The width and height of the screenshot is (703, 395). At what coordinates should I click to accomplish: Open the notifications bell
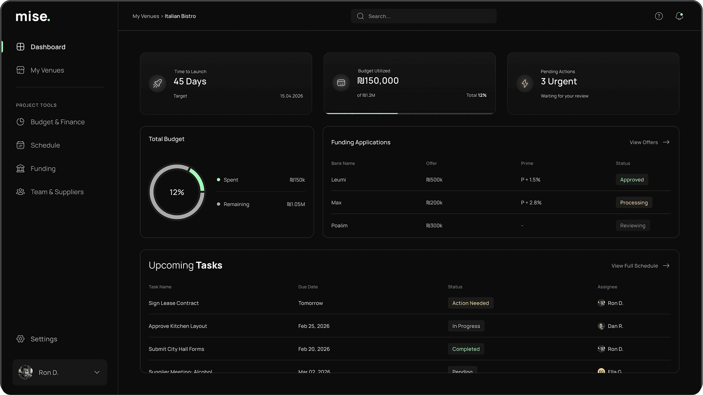[x=679, y=16]
